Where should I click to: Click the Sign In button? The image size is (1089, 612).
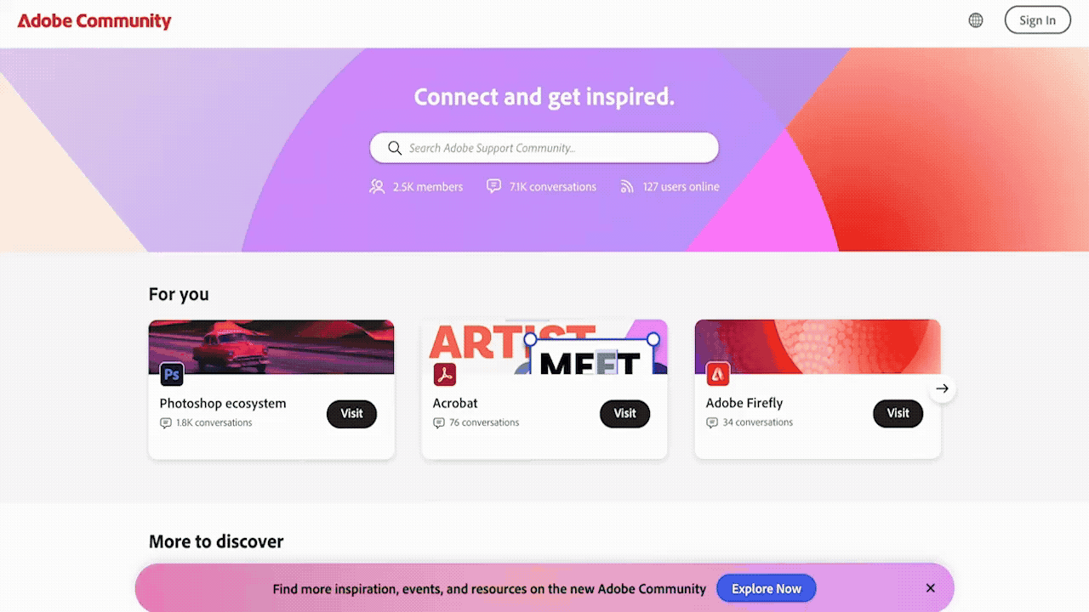[x=1038, y=20]
